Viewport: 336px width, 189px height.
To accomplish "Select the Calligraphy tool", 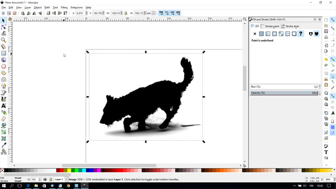I will click(x=3, y=99).
